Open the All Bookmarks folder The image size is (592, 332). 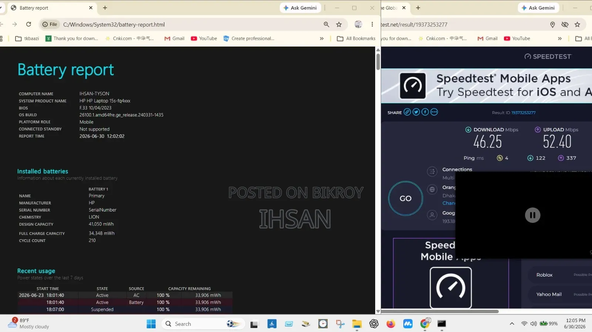click(x=356, y=38)
